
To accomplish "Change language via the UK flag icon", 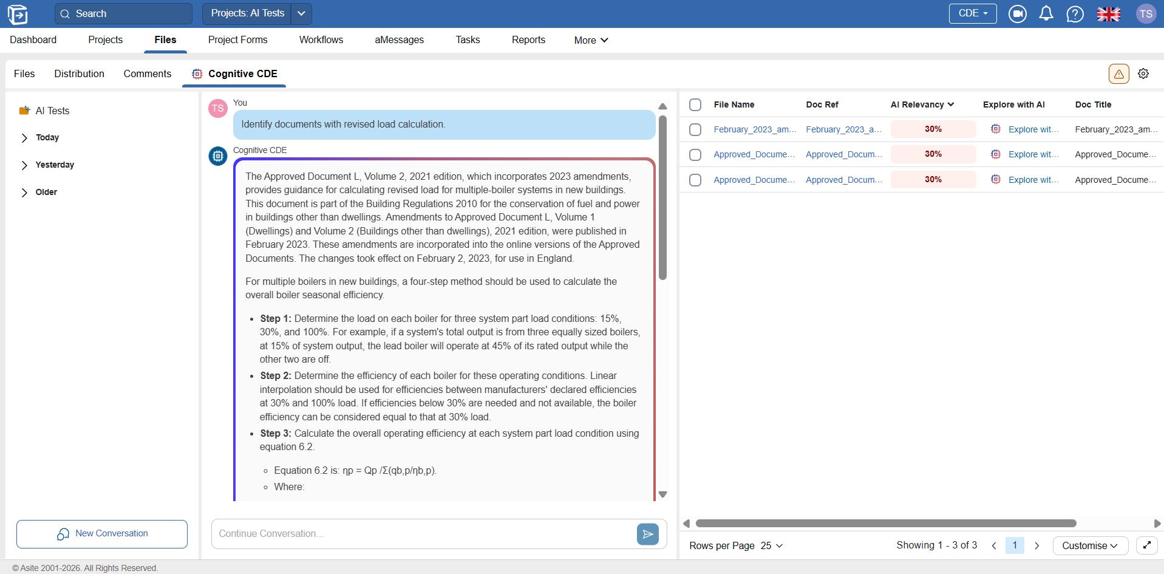I will point(1109,13).
